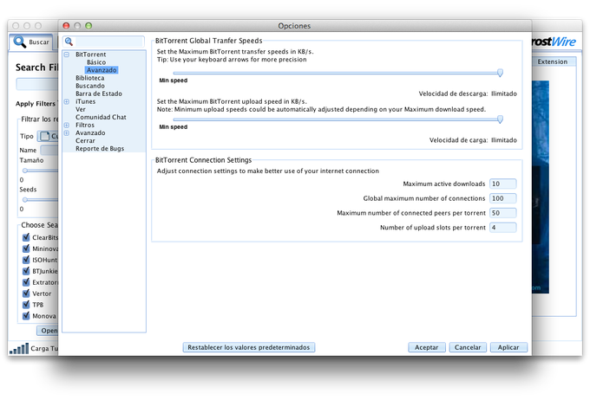Uncheck the BTJunkie search engine checkbox
Viewport: 590px width, 400px height.
point(26,271)
